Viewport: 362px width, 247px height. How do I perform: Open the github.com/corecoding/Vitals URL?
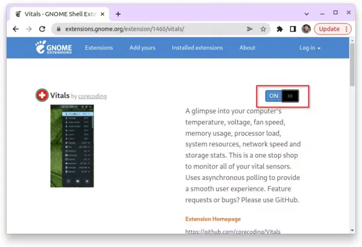[x=233, y=231]
